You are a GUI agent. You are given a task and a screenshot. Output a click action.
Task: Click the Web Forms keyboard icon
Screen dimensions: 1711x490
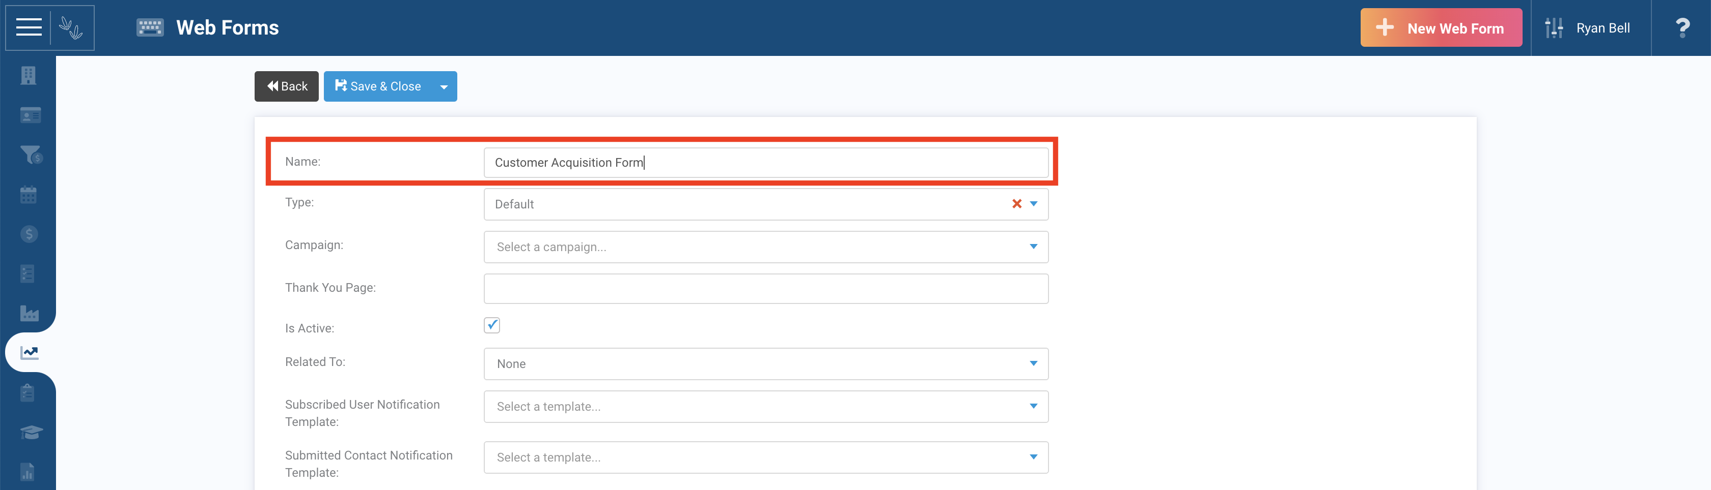tap(150, 28)
